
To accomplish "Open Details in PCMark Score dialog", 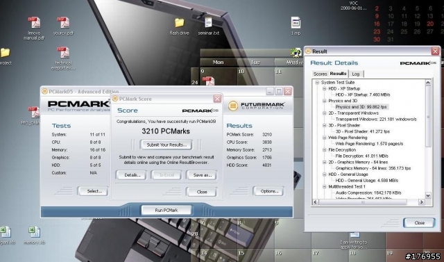I will click(131, 175).
